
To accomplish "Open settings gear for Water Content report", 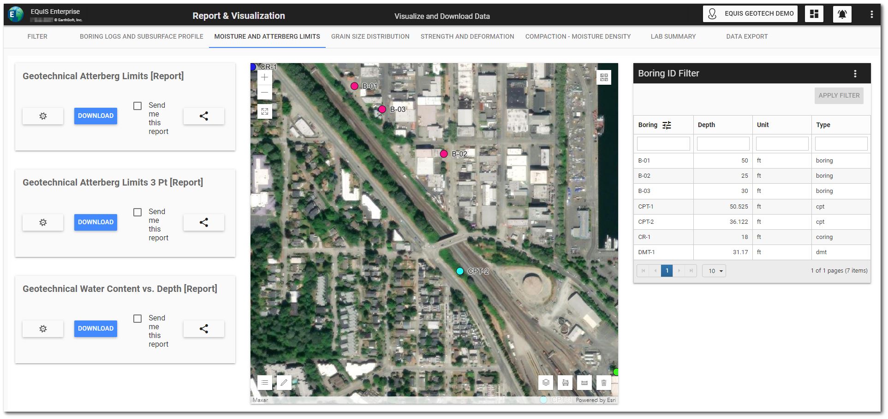I will click(x=43, y=329).
